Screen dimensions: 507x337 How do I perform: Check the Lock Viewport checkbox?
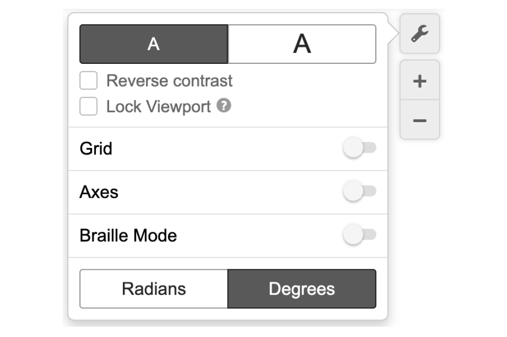point(88,106)
